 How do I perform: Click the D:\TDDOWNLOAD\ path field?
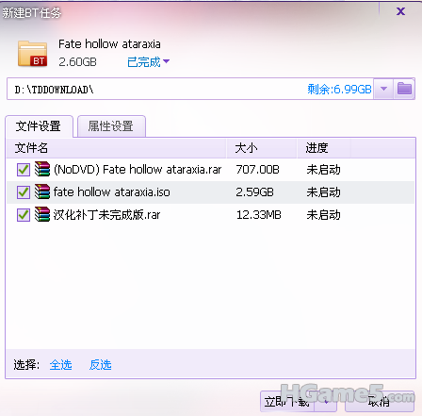click(190, 89)
